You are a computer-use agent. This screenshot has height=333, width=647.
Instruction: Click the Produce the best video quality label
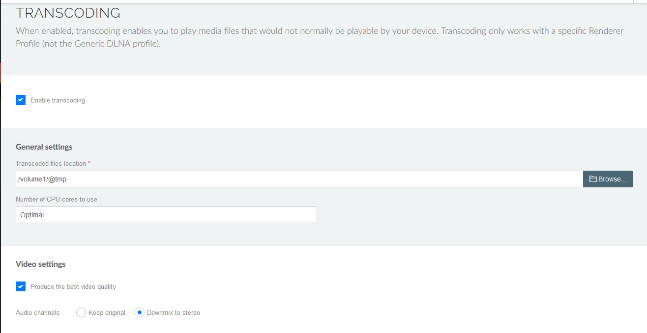tap(73, 287)
